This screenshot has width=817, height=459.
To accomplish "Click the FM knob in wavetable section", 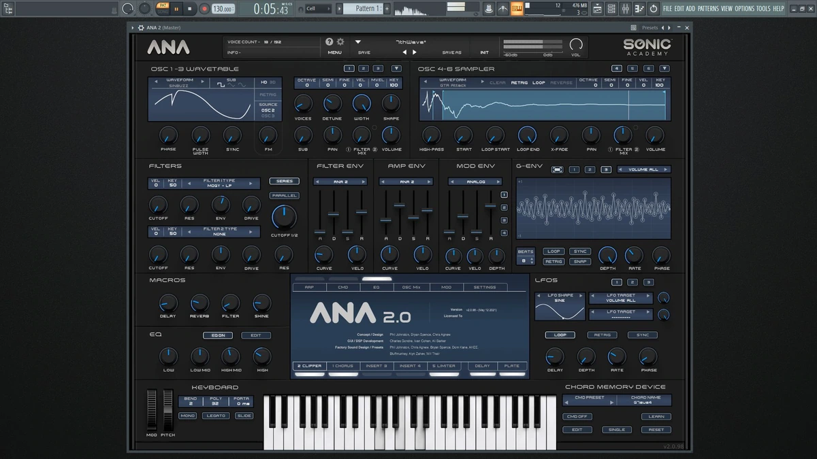I will tap(267, 135).
